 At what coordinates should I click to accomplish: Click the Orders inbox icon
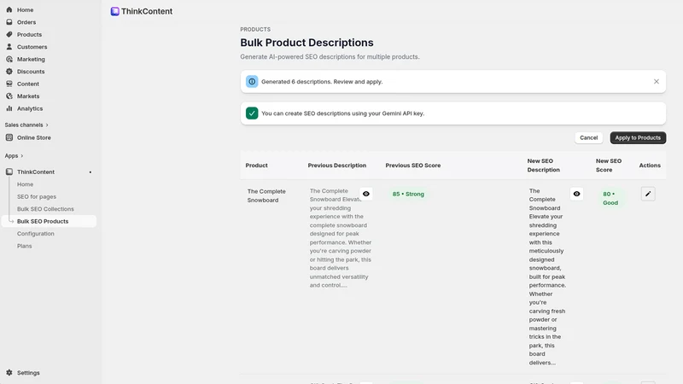pos(9,22)
